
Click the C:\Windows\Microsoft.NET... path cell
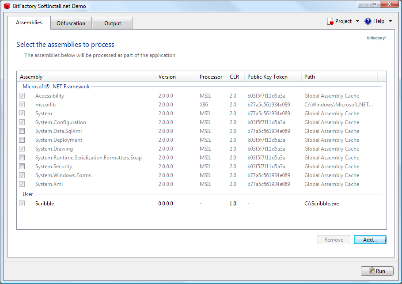tap(338, 105)
